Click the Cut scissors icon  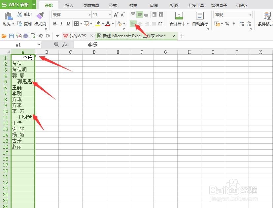20,14
